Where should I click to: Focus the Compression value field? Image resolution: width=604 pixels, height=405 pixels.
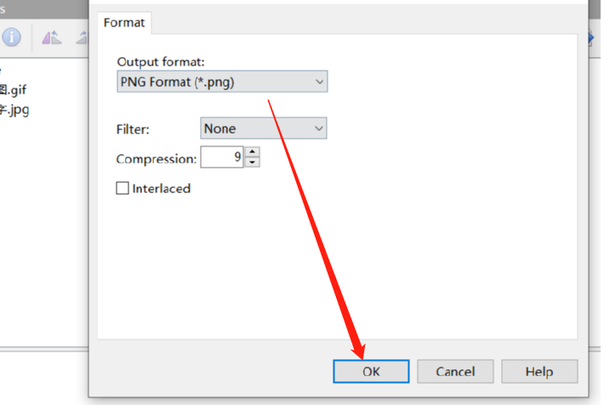(222, 157)
